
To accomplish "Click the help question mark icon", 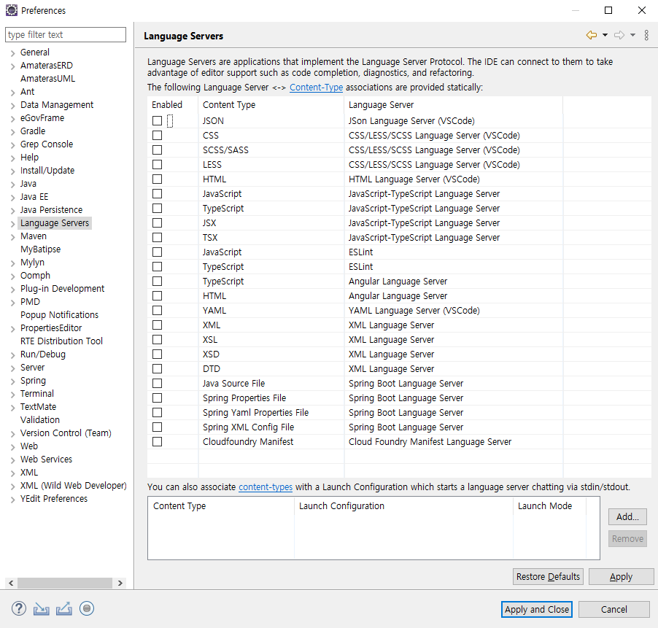I will click(x=18, y=609).
